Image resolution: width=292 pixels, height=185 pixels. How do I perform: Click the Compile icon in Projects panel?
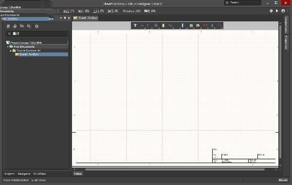click(x=15, y=26)
